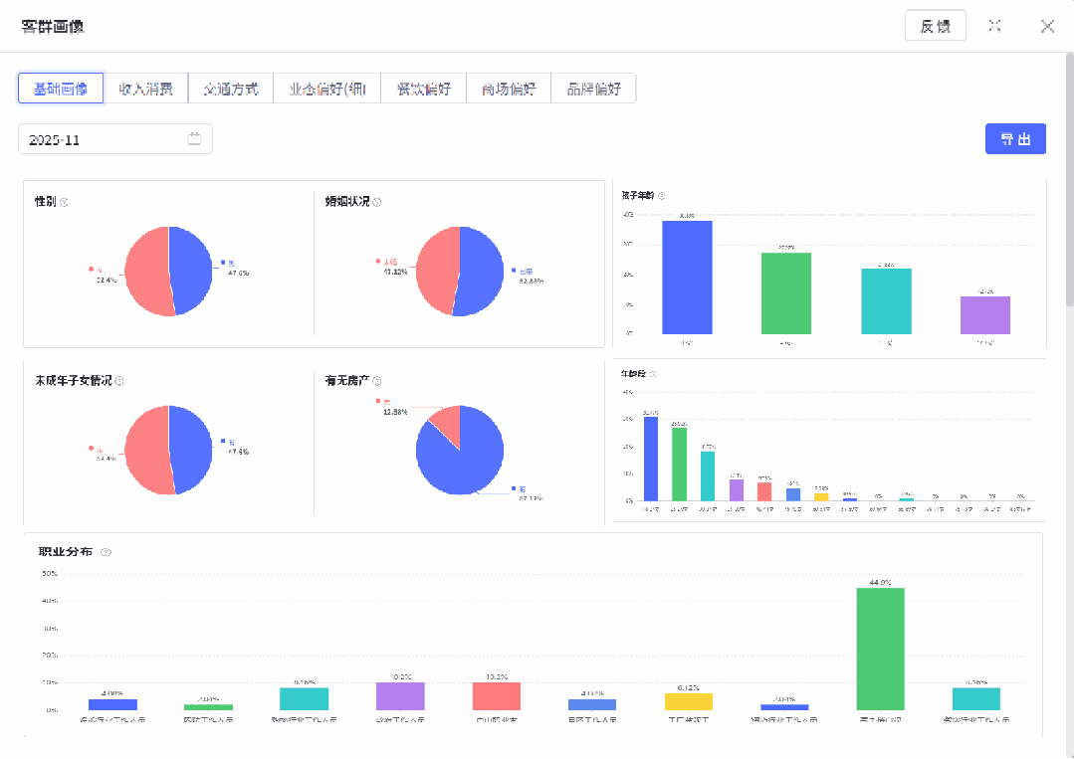Switch to the 收入消费 tab

[x=145, y=89]
